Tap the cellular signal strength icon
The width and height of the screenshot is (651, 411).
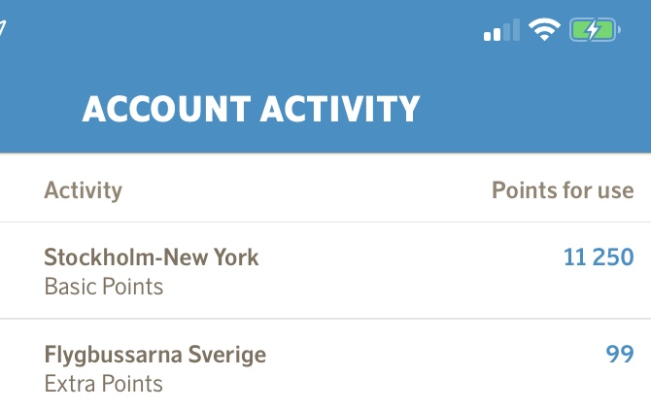click(x=501, y=31)
